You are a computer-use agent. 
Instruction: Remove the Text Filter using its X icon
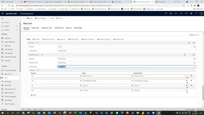pyautogui.click(x=193, y=43)
